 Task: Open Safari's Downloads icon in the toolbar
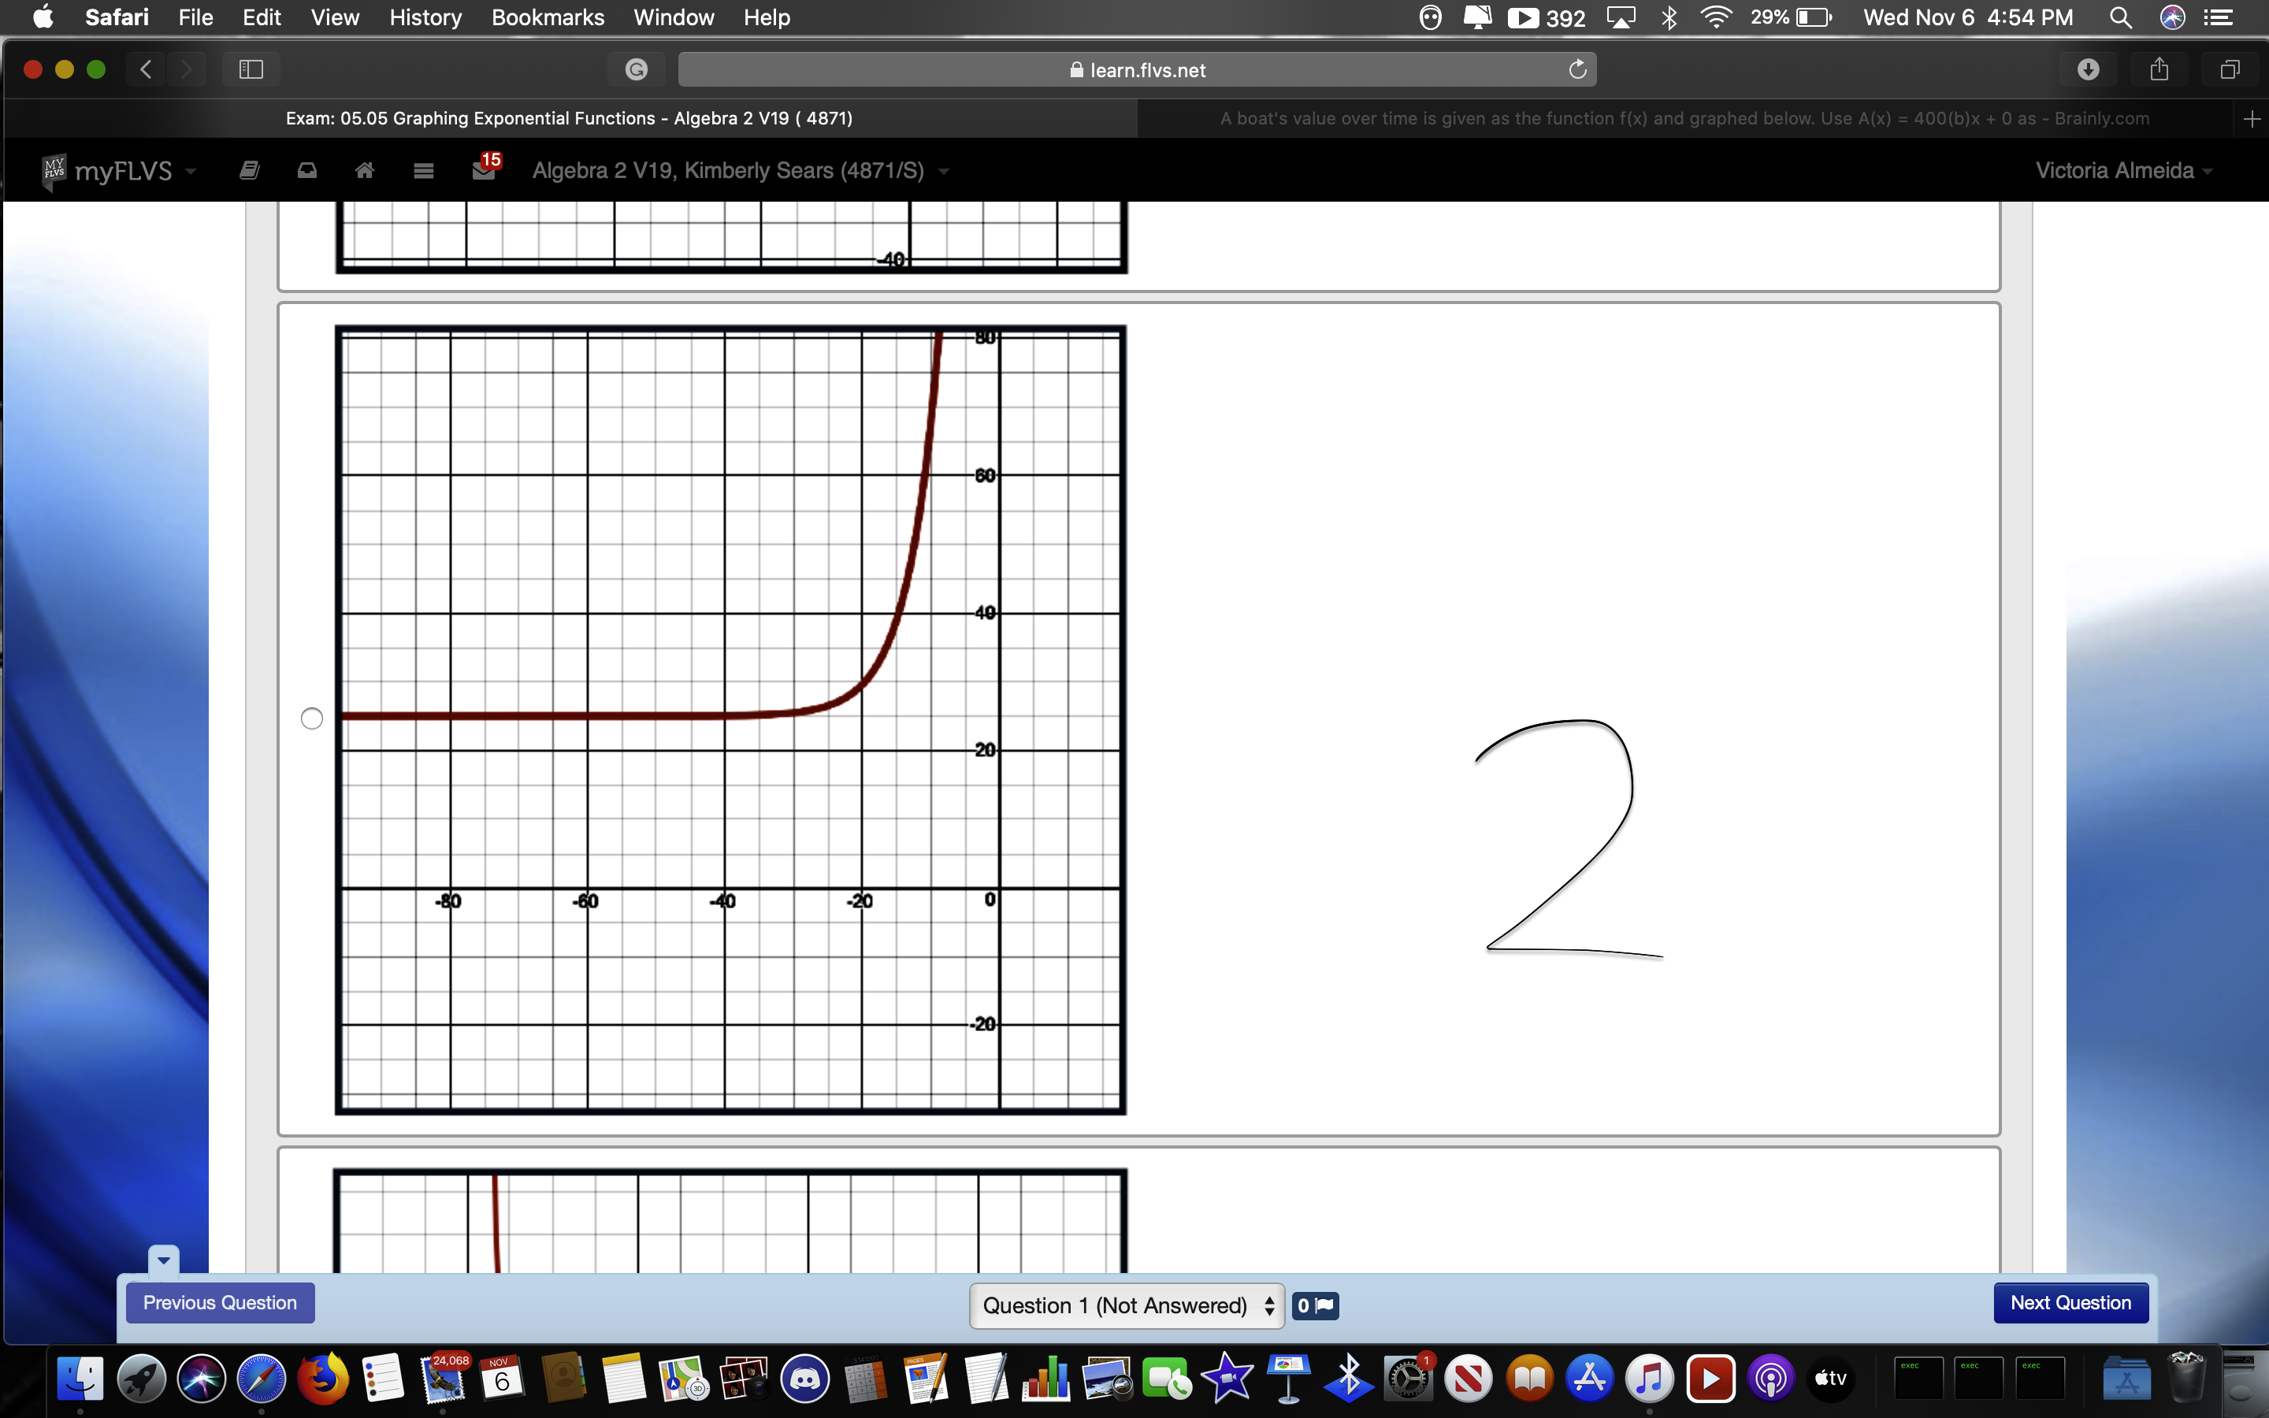(x=2089, y=69)
